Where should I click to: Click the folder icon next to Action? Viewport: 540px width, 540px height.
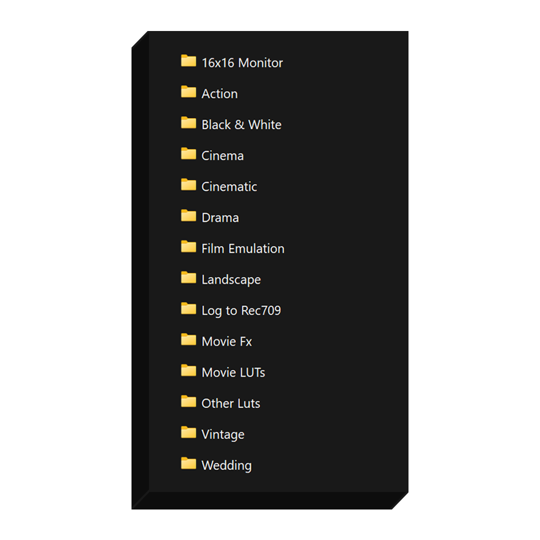coord(188,91)
